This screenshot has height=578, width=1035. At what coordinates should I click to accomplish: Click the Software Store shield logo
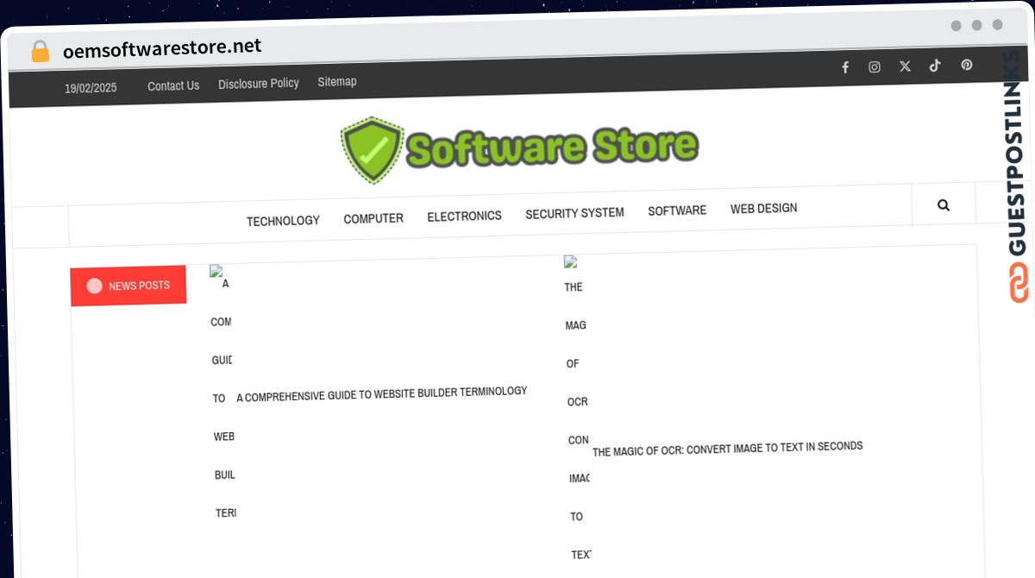(372, 150)
